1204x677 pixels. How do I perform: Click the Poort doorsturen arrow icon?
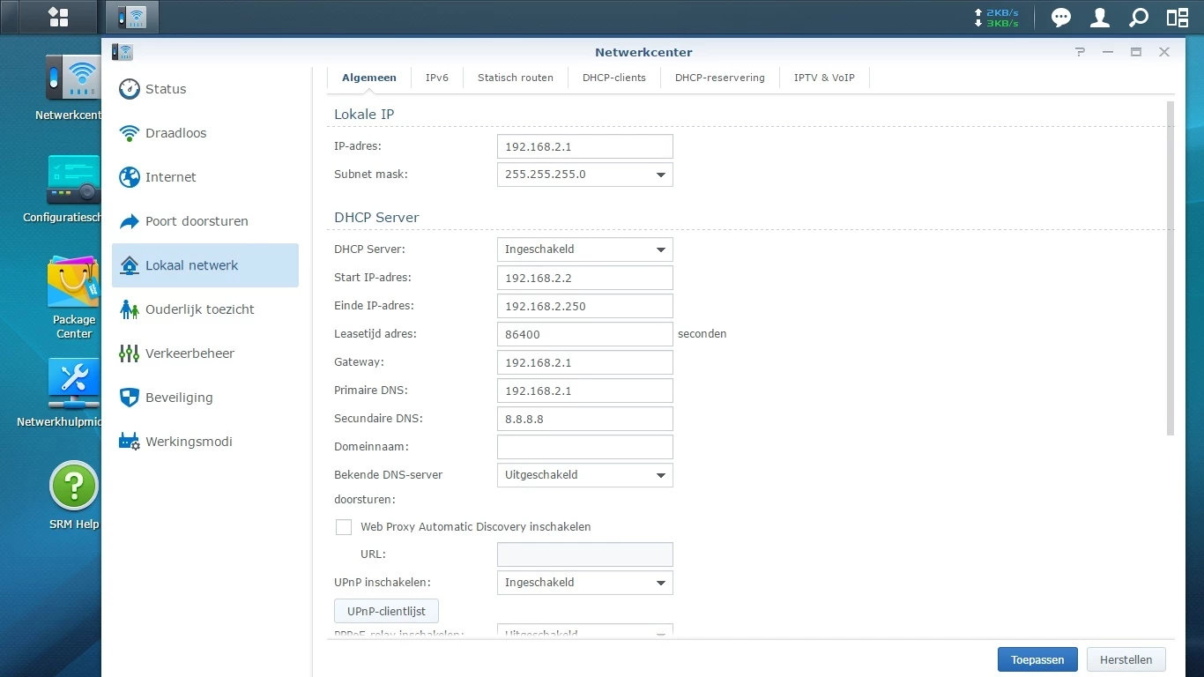click(x=130, y=221)
